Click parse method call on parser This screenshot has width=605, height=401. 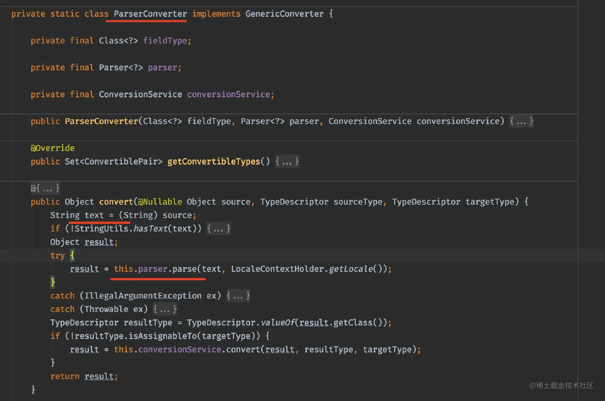(184, 269)
